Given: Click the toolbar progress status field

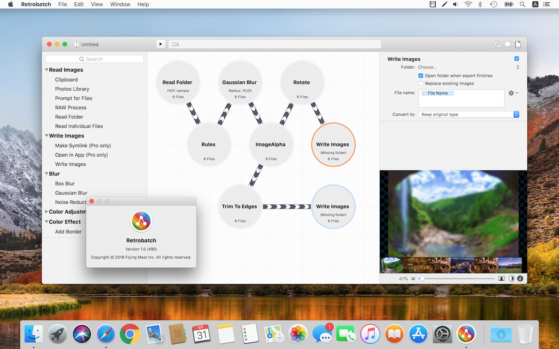Looking at the screenshot, I should (275, 44).
